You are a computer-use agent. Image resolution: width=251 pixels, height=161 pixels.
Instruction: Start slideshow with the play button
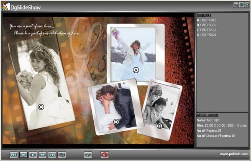pos(33,155)
